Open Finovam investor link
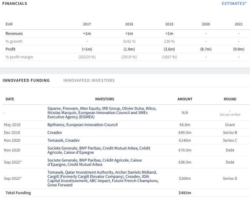 point(70,108)
